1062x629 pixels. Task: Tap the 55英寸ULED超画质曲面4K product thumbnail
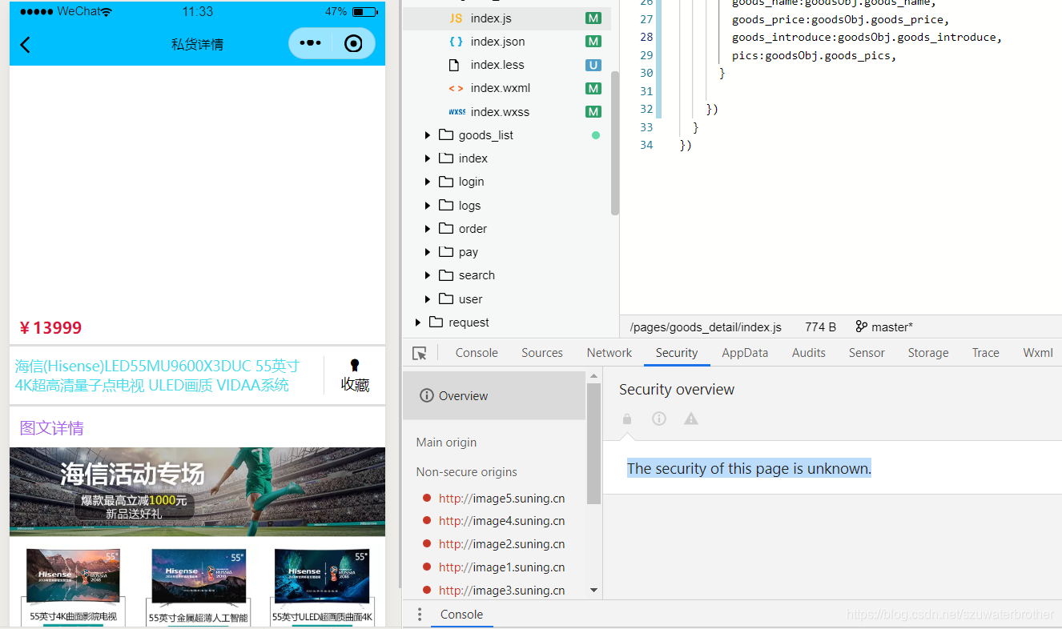point(322,586)
